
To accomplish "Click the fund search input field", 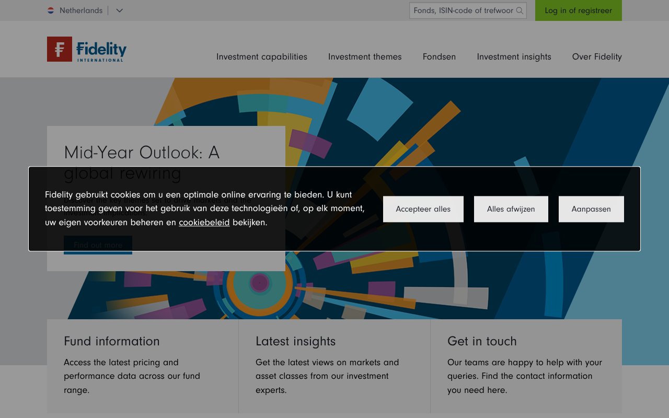I will (x=460, y=10).
